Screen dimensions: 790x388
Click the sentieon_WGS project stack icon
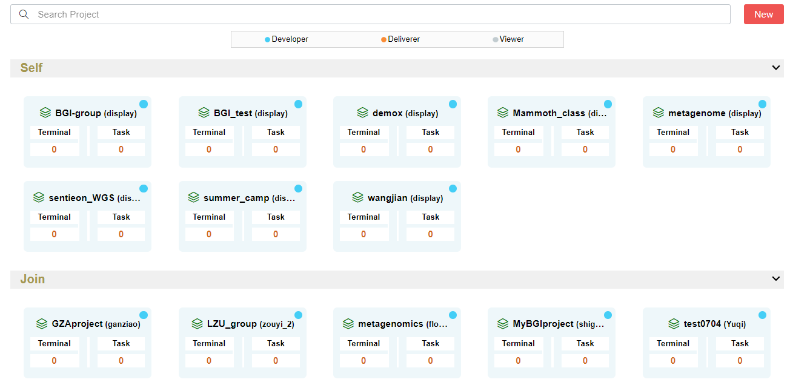point(39,197)
